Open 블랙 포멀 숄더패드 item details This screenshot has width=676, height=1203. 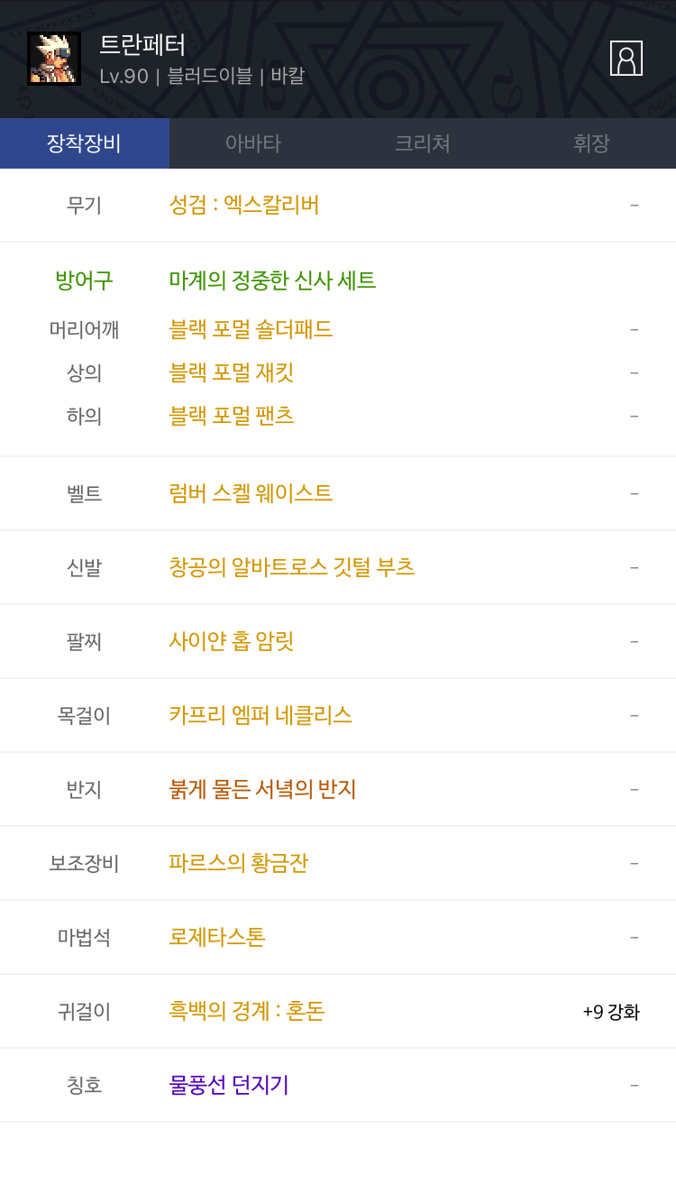[x=251, y=329]
